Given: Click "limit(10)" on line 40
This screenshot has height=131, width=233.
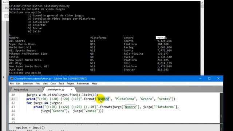Looking at the screenshot, I should coord(90,95).
